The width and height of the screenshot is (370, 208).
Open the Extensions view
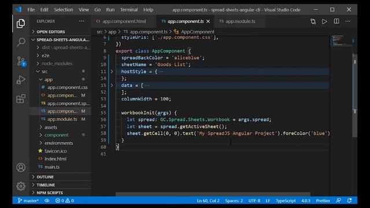pyautogui.click(x=21, y=99)
